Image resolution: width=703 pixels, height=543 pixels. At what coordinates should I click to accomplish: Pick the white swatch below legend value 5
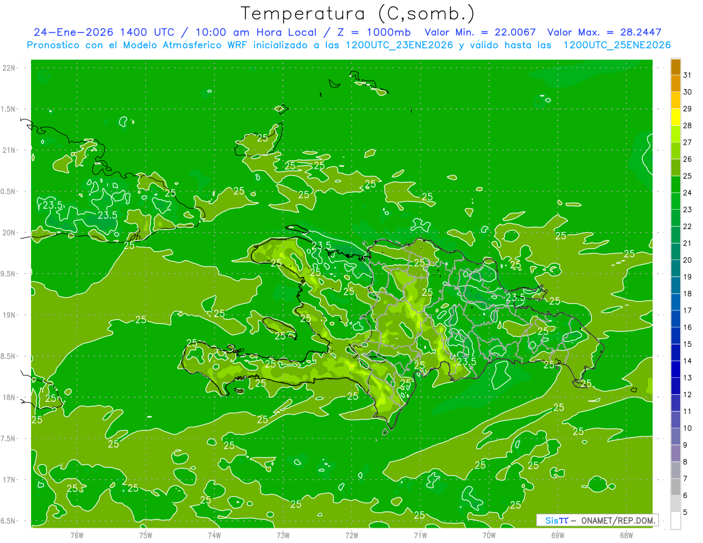675,521
